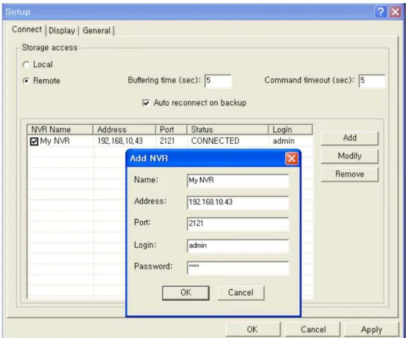The height and width of the screenshot is (338, 406).
Task: Switch to the Connect tab
Action: (27, 29)
